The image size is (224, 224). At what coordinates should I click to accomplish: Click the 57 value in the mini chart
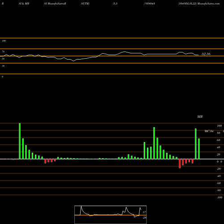coord(144,212)
